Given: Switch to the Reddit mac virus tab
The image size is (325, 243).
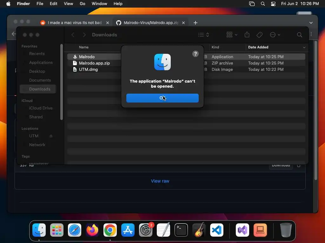Looking at the screenshot, I should [75, 23].
